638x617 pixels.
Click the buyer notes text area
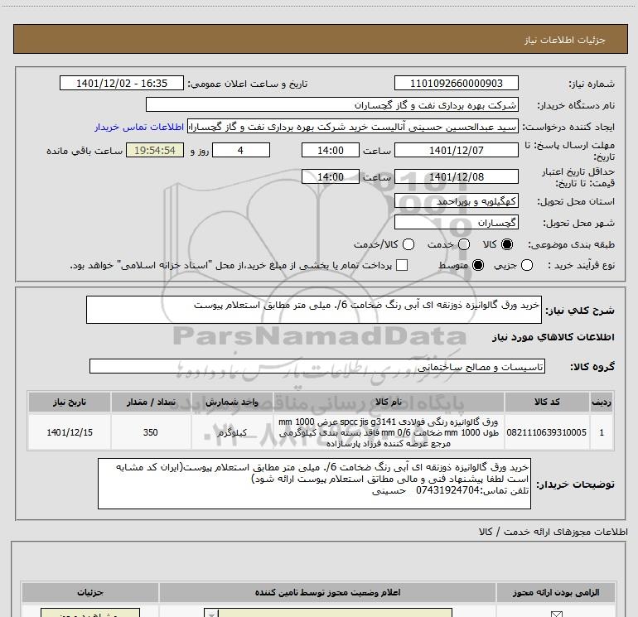(x=314, y=484)
